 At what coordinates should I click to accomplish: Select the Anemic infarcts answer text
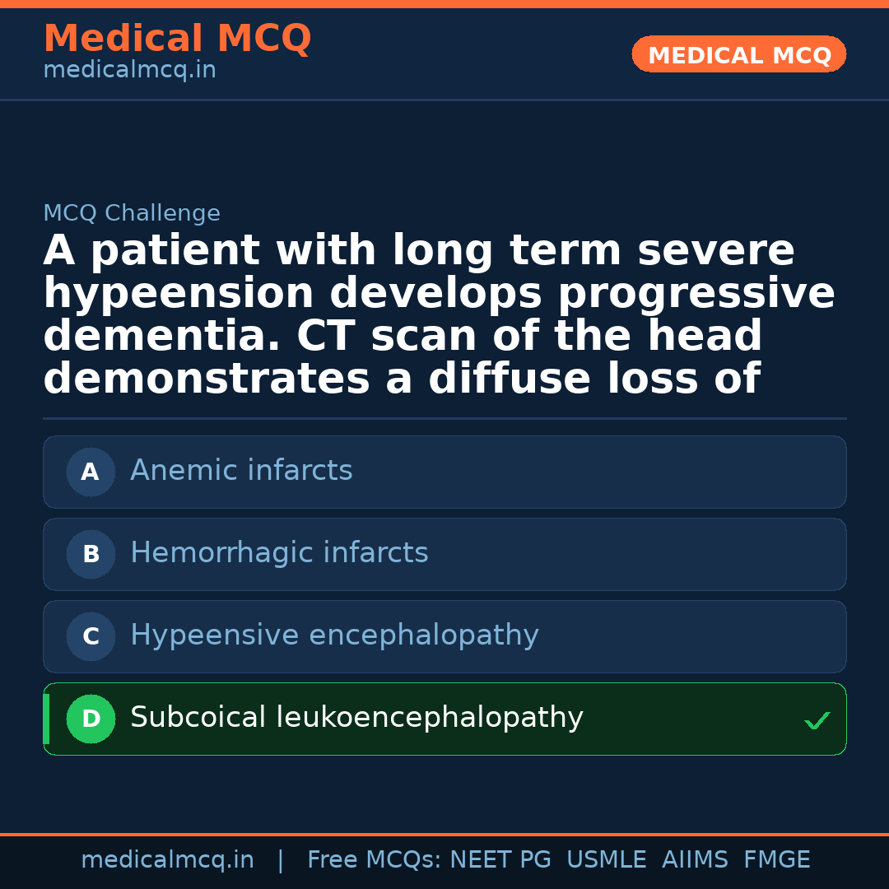tap(241, 471)
